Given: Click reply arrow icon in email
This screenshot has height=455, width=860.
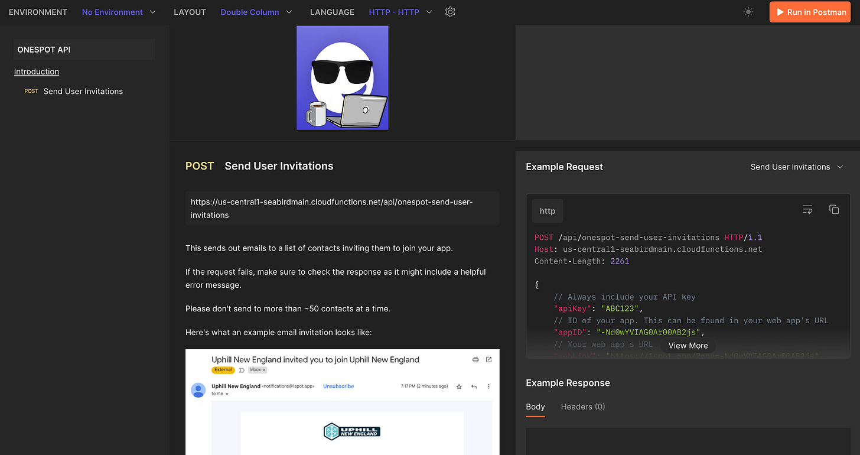Looking at the screenshot, I should tap(474, 386).
